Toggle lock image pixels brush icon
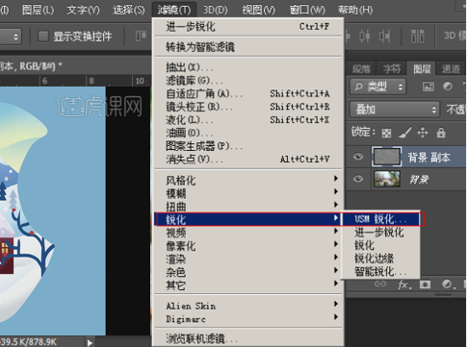Image resolution: width=467 pixels, height=347 pixels. 405,133
